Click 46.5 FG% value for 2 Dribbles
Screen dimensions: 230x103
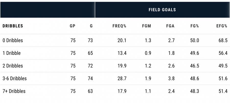[195, 66]
